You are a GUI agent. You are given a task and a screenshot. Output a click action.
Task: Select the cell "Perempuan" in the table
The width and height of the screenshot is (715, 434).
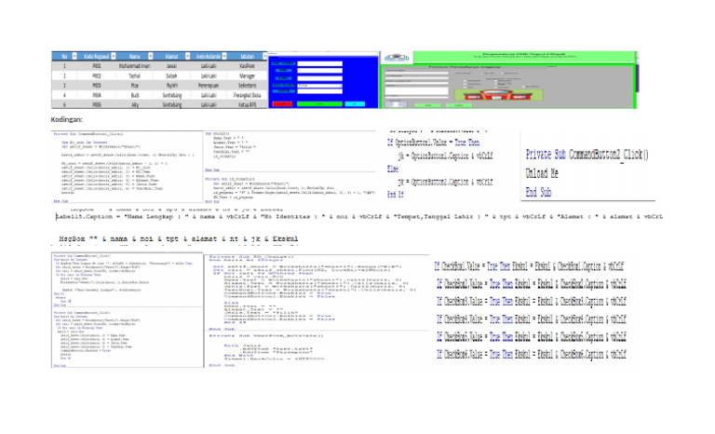[209, 86]
